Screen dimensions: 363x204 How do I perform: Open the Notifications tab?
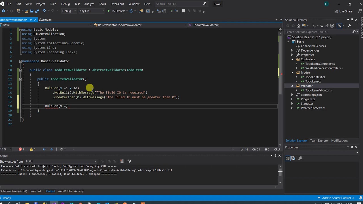click(x=339, y=141)
